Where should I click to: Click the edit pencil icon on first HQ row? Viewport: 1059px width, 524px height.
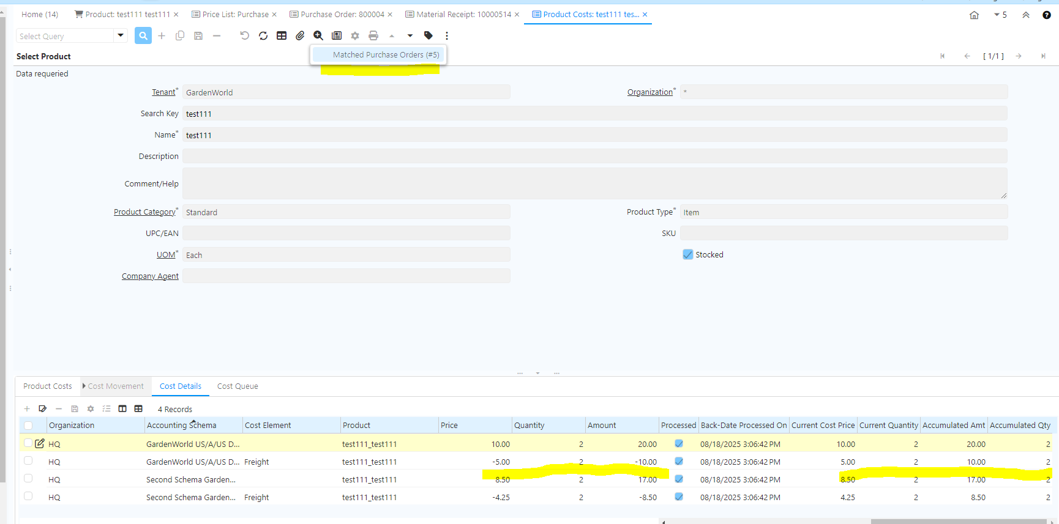[x=40, y=444]
